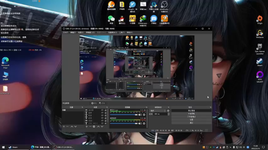Image resolution: width=268 pixels, height=150 pixels.
Task: Open Microsoft Edge desktop icon
Action: 5,63
